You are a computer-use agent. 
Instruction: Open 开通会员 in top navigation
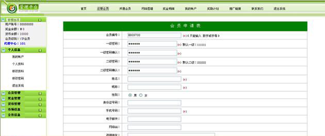[x=125, y=9]
